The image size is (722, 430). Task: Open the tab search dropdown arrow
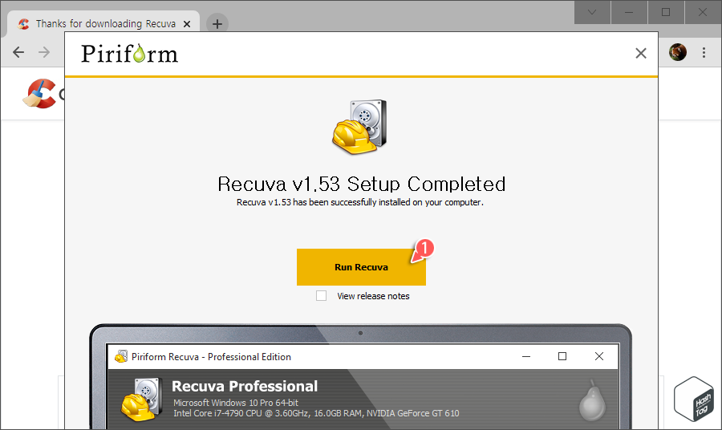point(592,12)
